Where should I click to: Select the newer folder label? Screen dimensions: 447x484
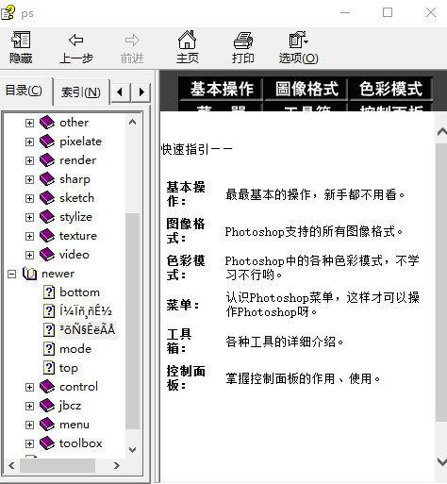58,274
